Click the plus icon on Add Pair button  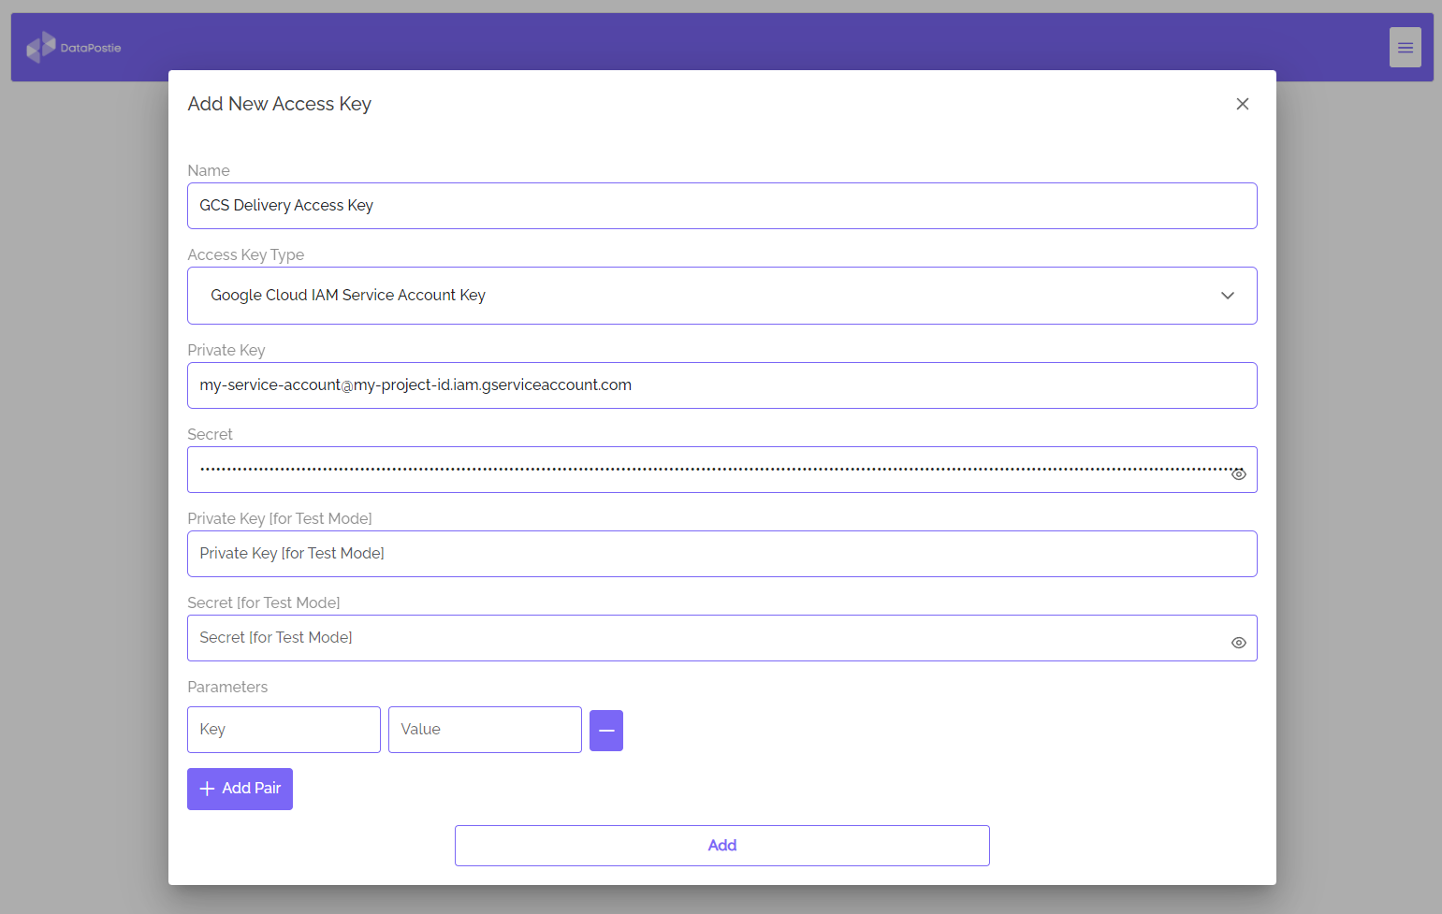coord(207,789)
